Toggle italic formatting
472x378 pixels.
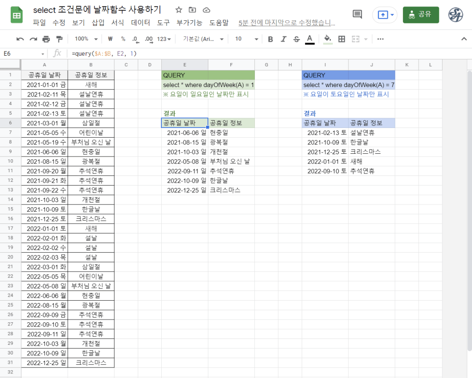[x=283, y=39]
